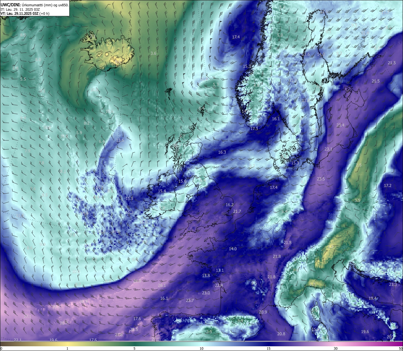
Task: Click the '20.8' value over the western Mediterranean
Action: [281, 334]
